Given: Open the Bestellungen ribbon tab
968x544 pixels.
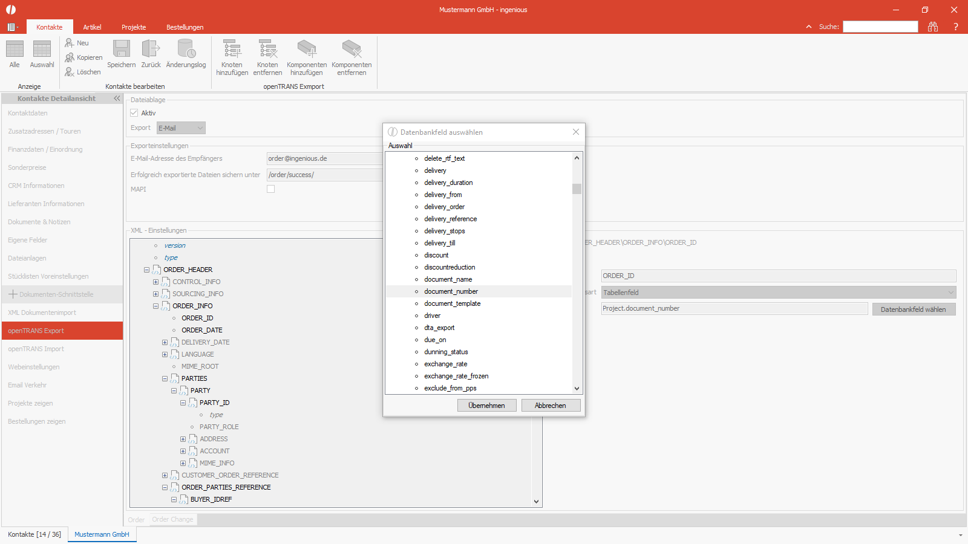Looking at the screenshot, I should (185, 27).
